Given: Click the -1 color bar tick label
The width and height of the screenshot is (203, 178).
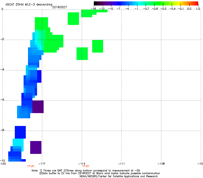Looking at the screenshot, I should (136, 9).
